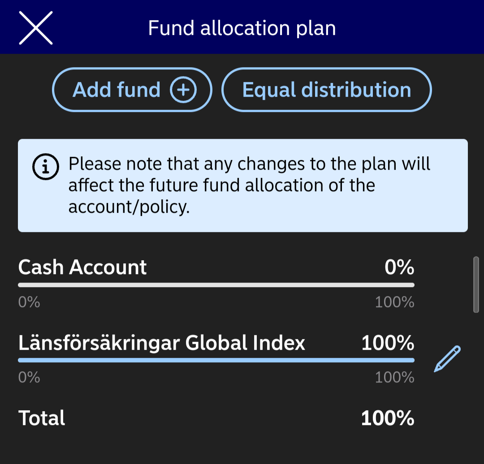The image size is (484, 464).
Task: Select the Länsförsäkringar Global Index fund name
Action: coord(162,343)
